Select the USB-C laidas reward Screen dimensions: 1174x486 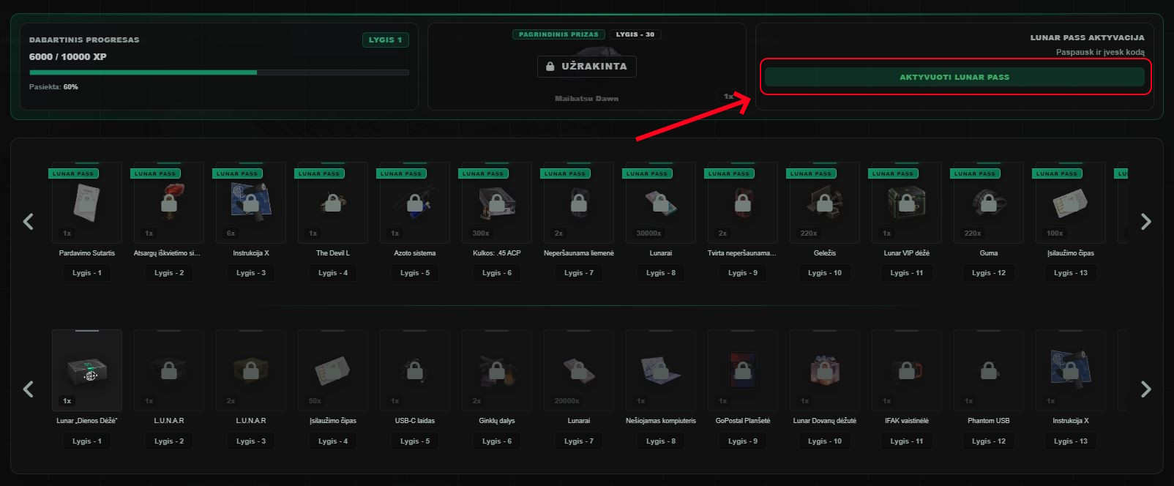[415, 370]
